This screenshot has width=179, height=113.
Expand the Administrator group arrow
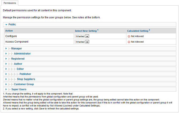(6, 54)
